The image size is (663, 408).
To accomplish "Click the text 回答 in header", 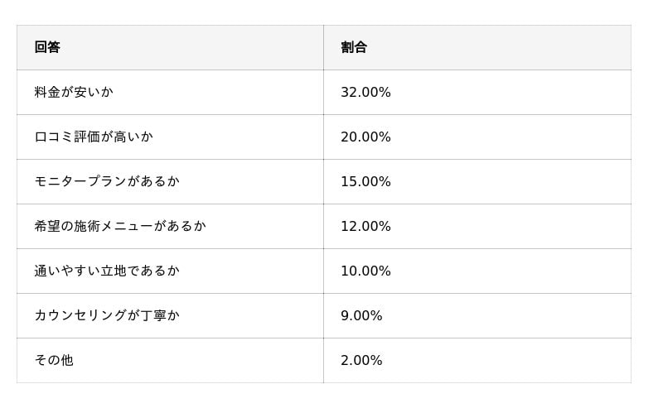I will tap(47, 47).
